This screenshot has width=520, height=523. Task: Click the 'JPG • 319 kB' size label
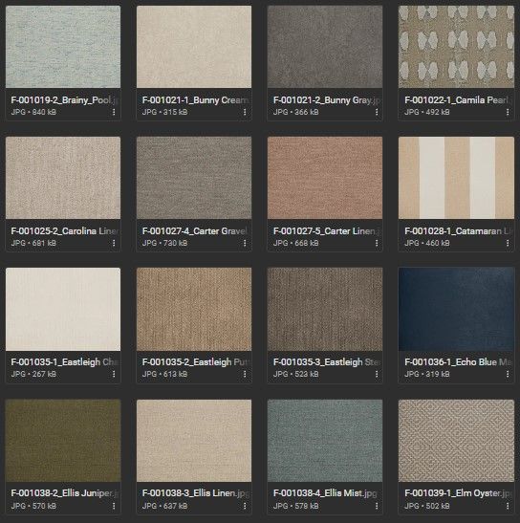(x=427, y=374)
